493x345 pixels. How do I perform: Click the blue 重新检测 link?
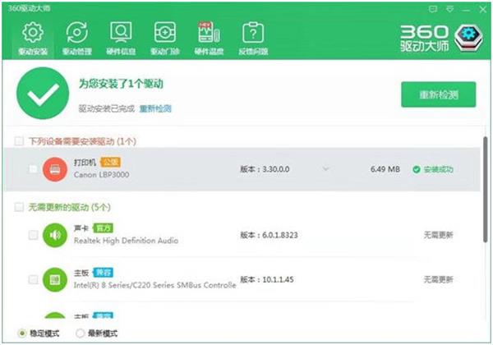(x=155, y=108)
